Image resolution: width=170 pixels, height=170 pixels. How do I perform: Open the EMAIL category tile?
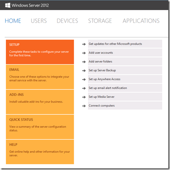pos(40,77)
